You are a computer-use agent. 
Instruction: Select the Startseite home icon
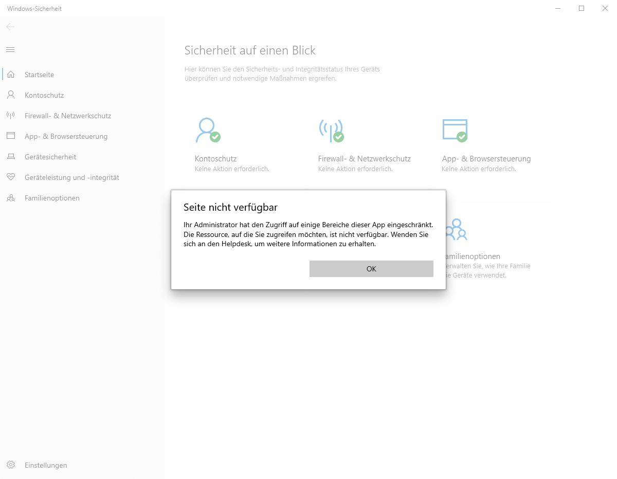point(11,75)
